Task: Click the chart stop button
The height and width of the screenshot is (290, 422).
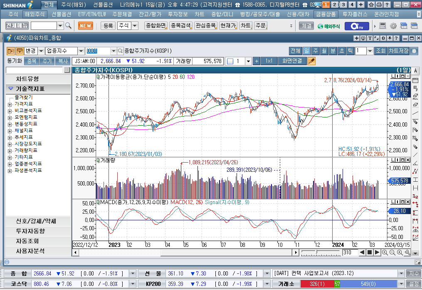Action: [x=370, y=252]
